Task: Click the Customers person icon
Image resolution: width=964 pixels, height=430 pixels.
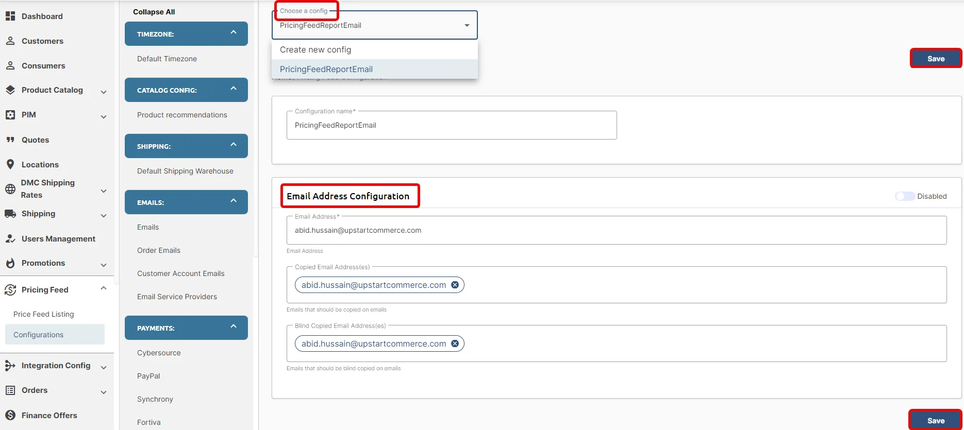Action: [x=10, y=41]
